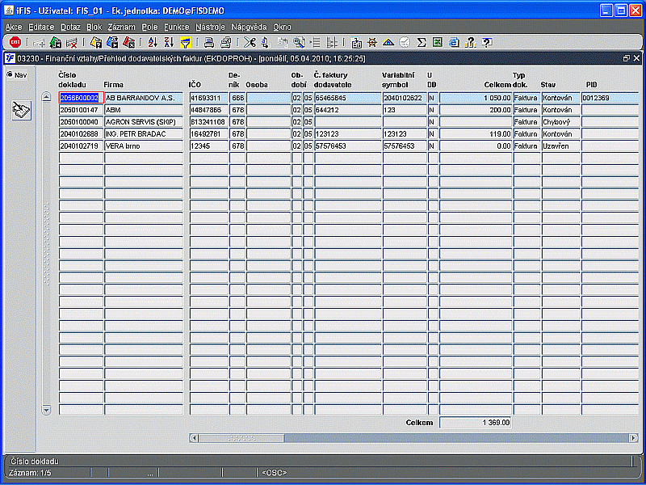Click the printer icon in toolbar
This screenshot has width=646, height=485.
coord(208,42)
